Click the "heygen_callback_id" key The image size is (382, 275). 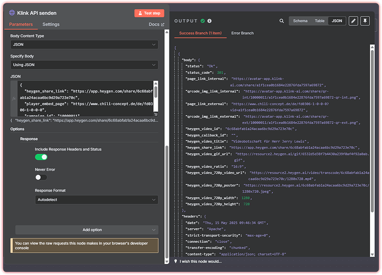[x=207, y=135]
